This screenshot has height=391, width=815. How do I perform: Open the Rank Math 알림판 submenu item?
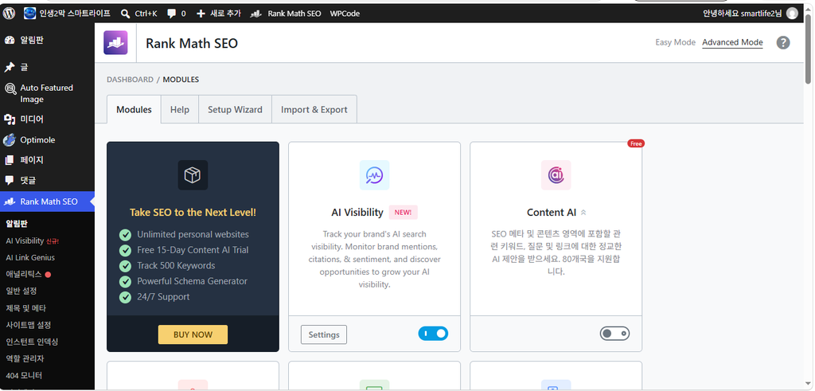click(17, 224)
